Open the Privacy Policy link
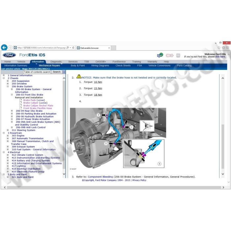This screenshot has width=231, height=231. 139,180
